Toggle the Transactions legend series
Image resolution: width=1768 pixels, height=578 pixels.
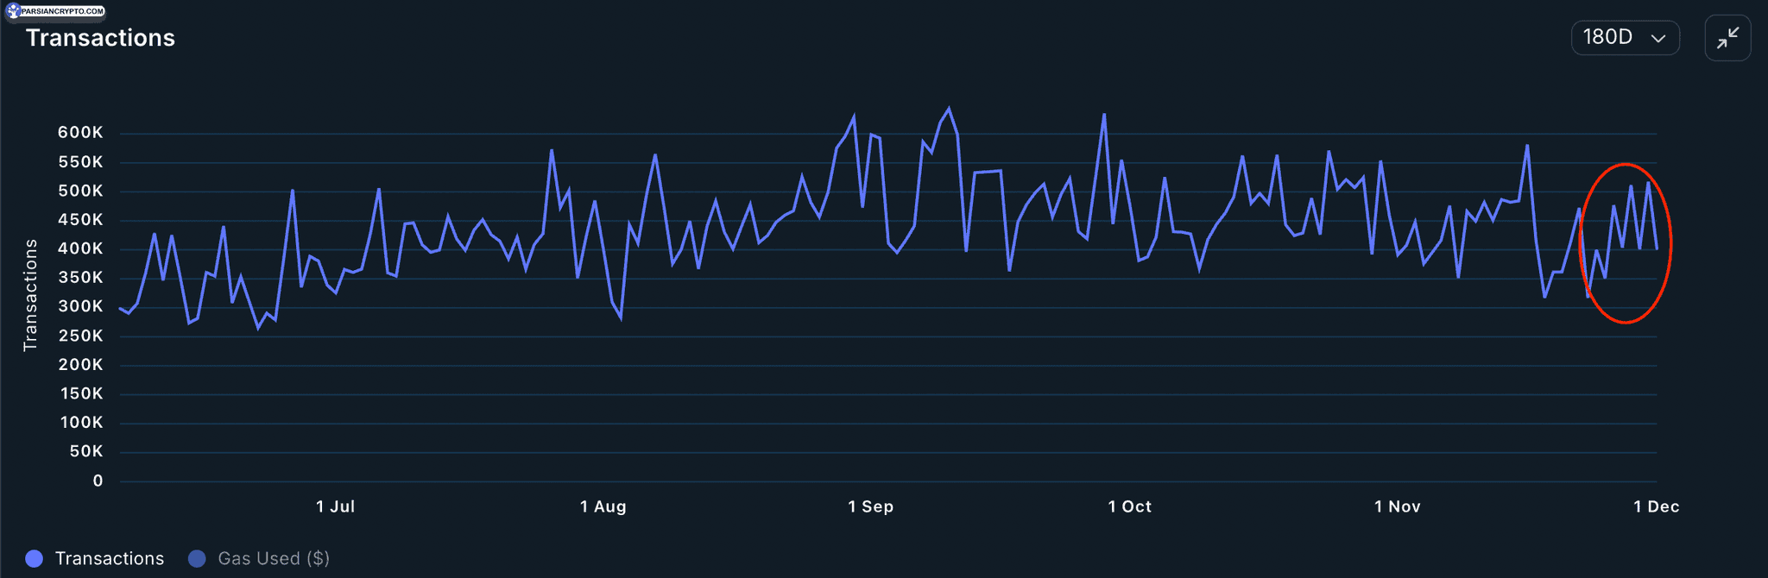95,558
